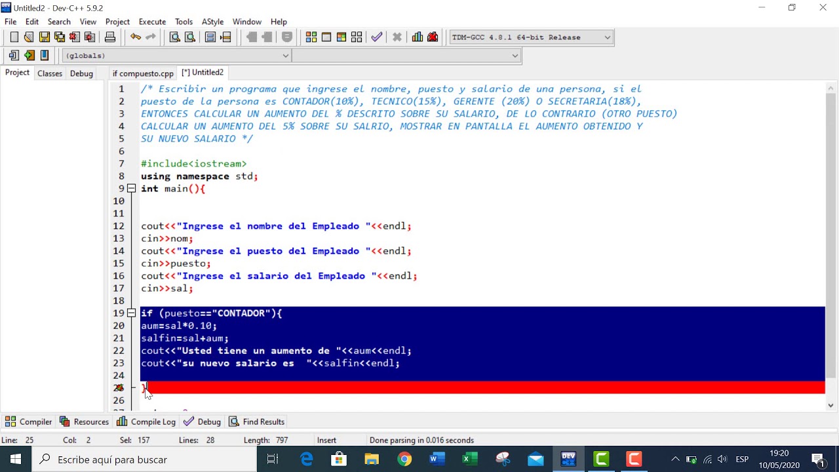Click the Save All toolbar icon
The height and width of the screenshot is (472, 839).
pos(60,37)
